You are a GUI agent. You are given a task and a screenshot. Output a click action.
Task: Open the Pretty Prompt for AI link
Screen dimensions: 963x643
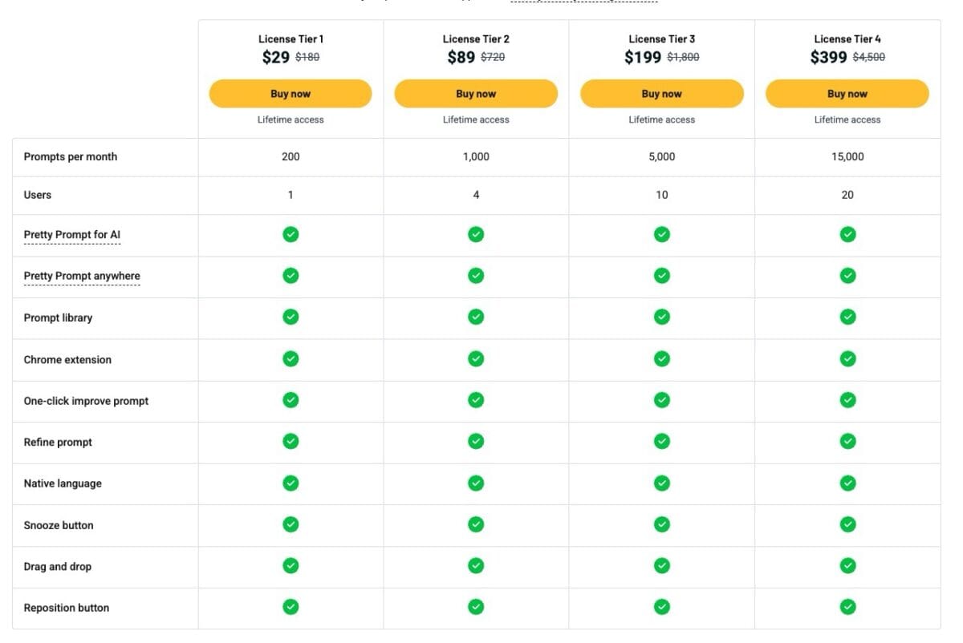72,235
